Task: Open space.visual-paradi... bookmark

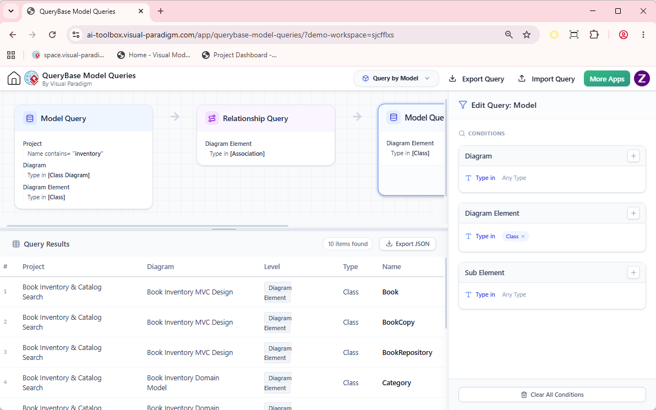Action: coord(68,55)
